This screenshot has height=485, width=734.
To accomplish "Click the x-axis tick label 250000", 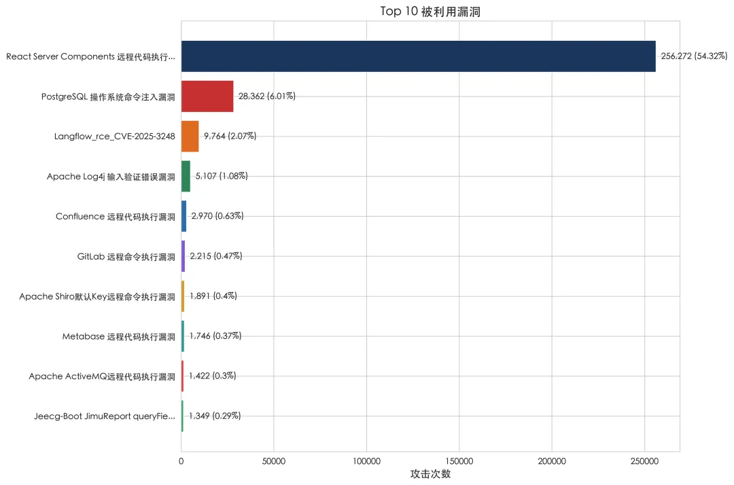I will [644, 461].
